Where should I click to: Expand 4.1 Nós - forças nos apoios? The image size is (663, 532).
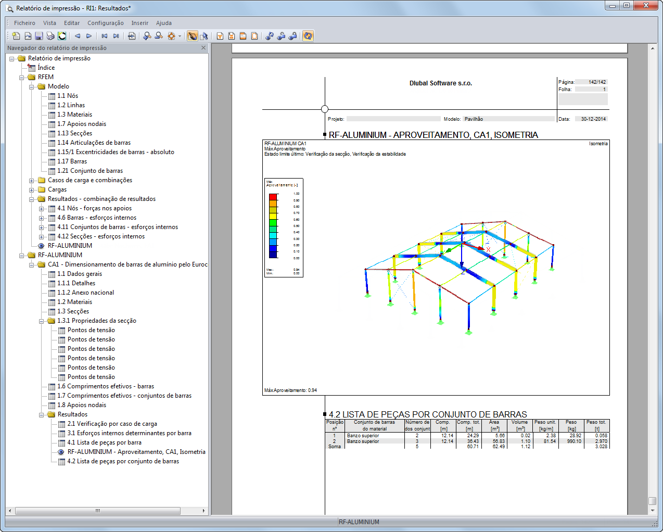coord(42,208)
